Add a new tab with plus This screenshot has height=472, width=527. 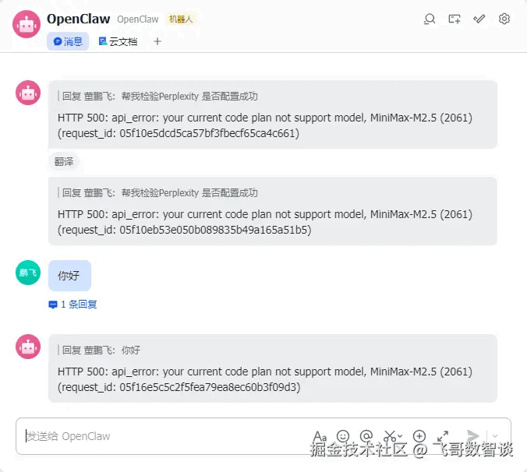(157, 41)
